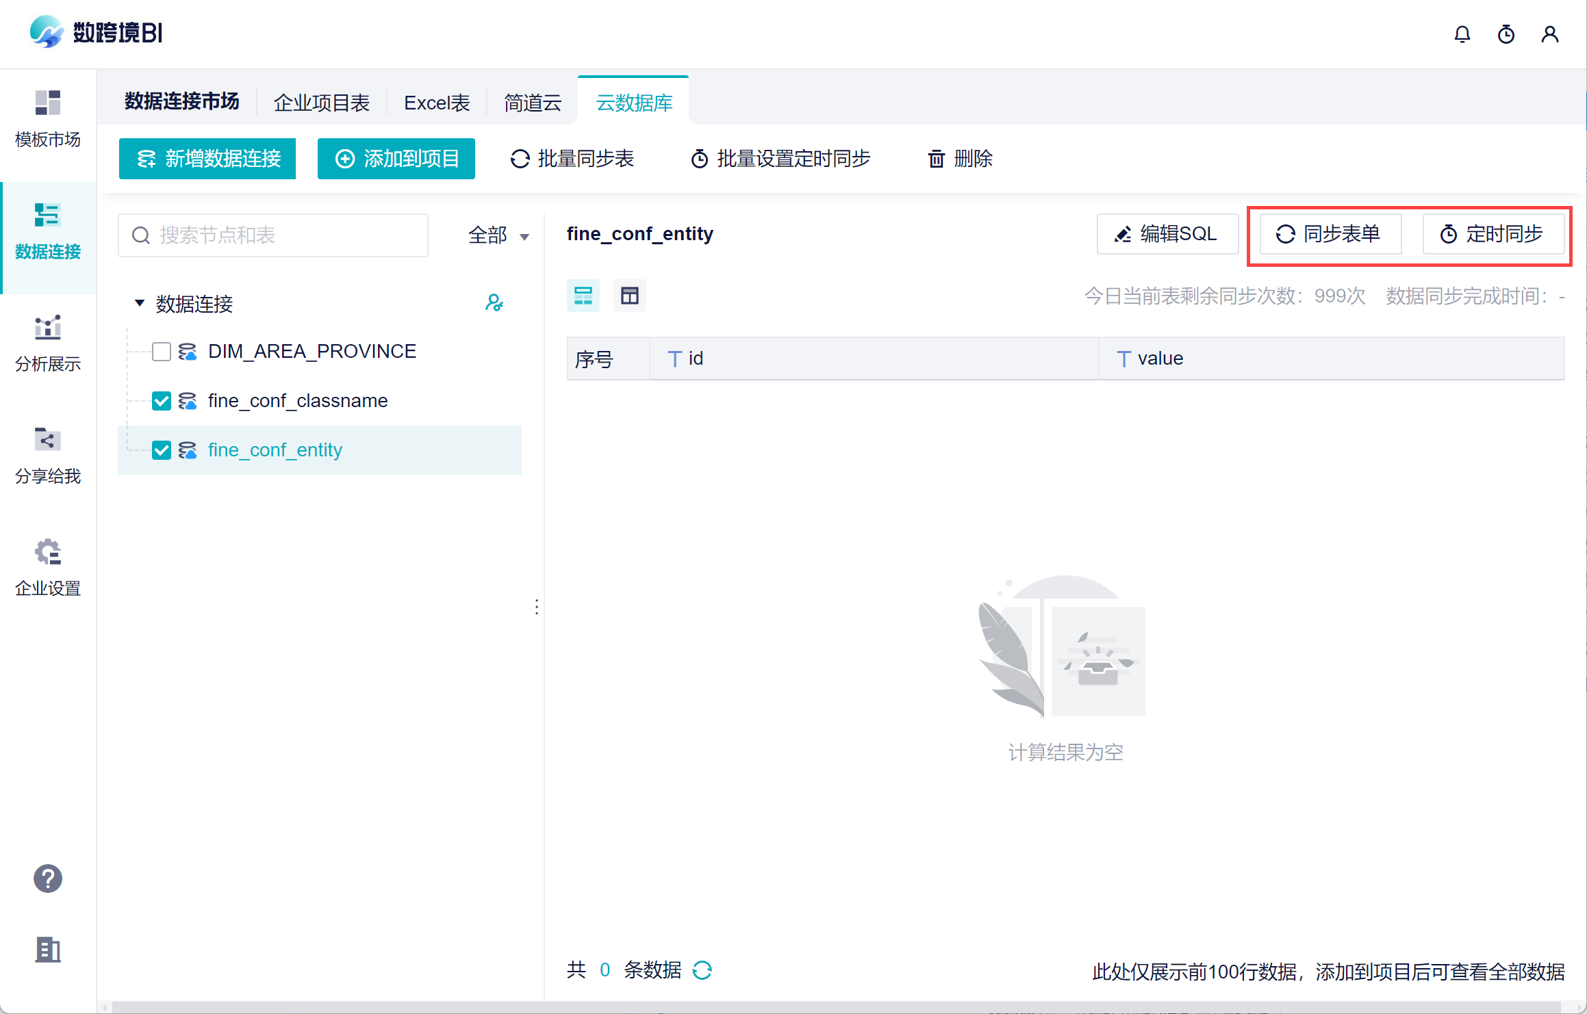Screen dimensions: 1587x1014
Task: Refresh the row count icon
Action: pyautogui.click(x=702, y=970)
